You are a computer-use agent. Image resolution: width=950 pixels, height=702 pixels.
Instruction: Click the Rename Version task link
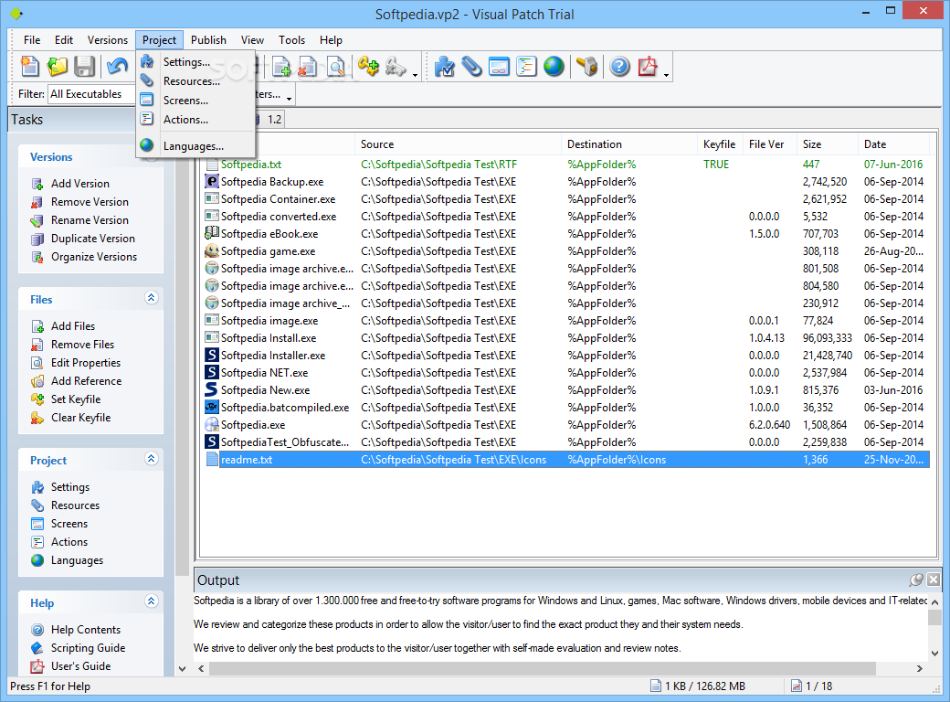(x=90, y=220)
